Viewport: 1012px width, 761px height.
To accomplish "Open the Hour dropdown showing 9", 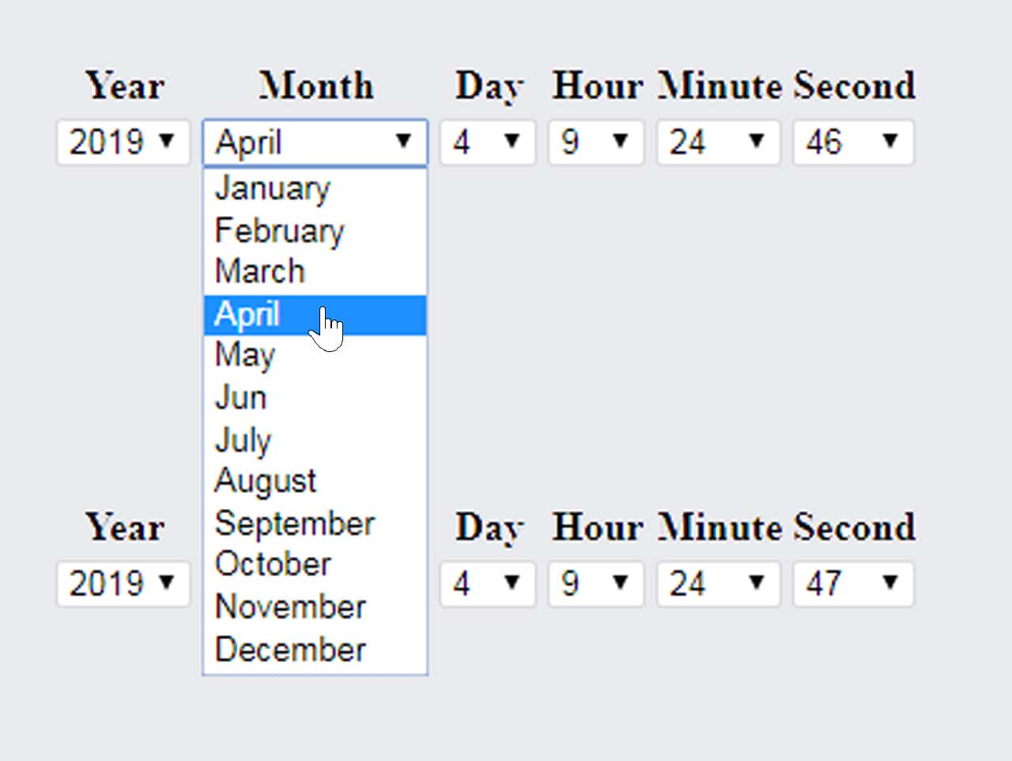I will (x=596, y=142).
